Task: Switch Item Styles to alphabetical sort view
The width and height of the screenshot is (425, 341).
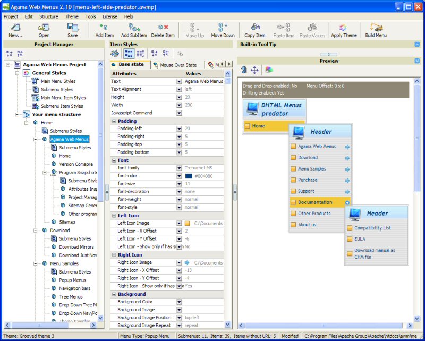Action: [140, 54]
